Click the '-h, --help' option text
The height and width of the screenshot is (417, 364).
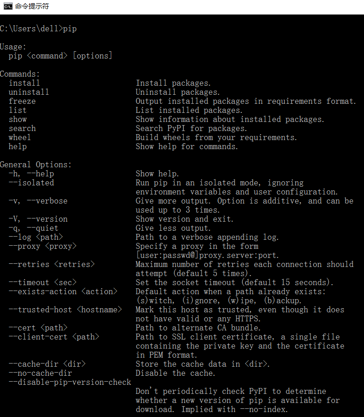(x=31, y=174)
